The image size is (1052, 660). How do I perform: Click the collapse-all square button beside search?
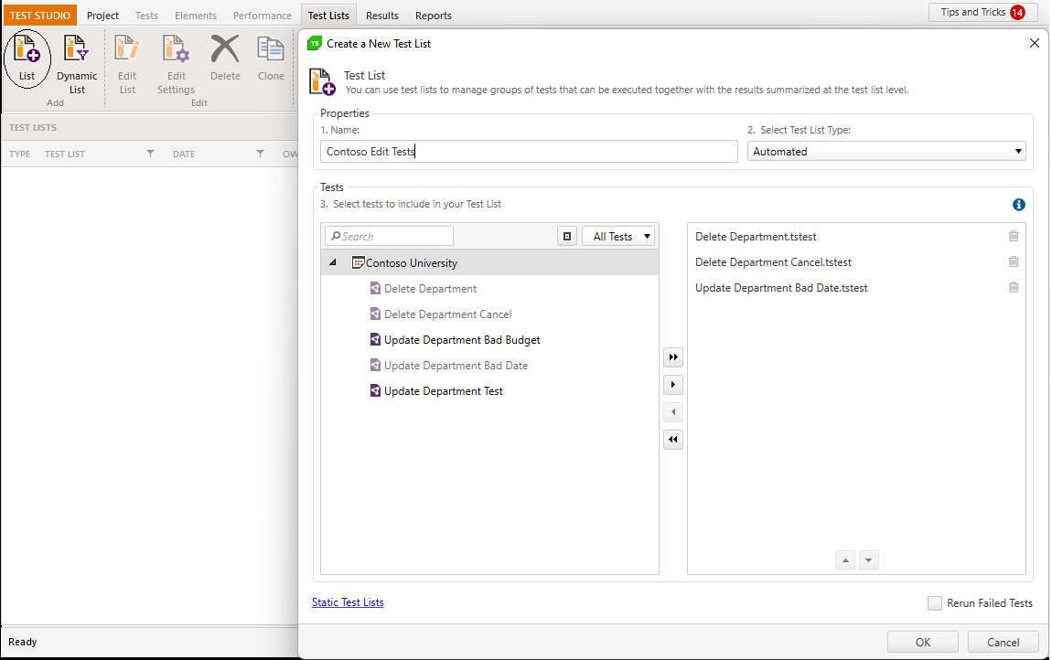coord(567,236)
